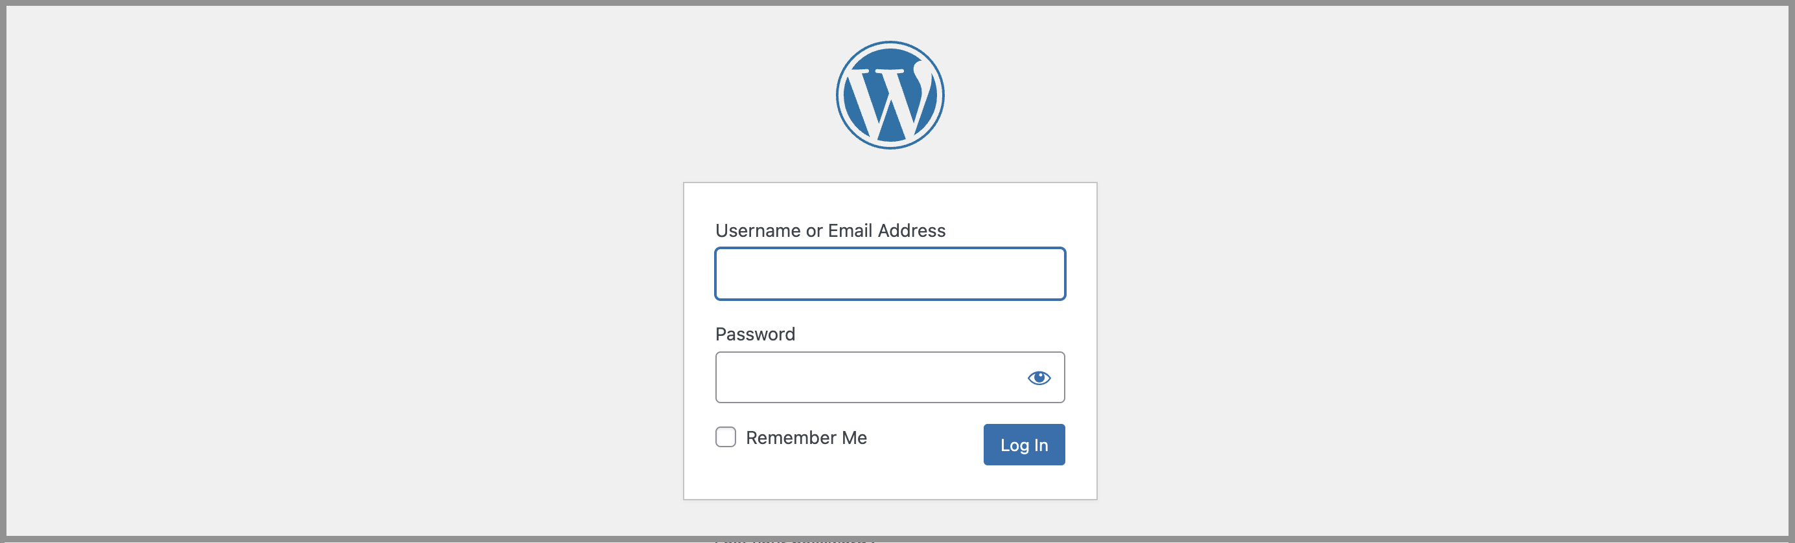Select the circular WordPress emblem above the form

pyautogui.click(x=890, y=95)
